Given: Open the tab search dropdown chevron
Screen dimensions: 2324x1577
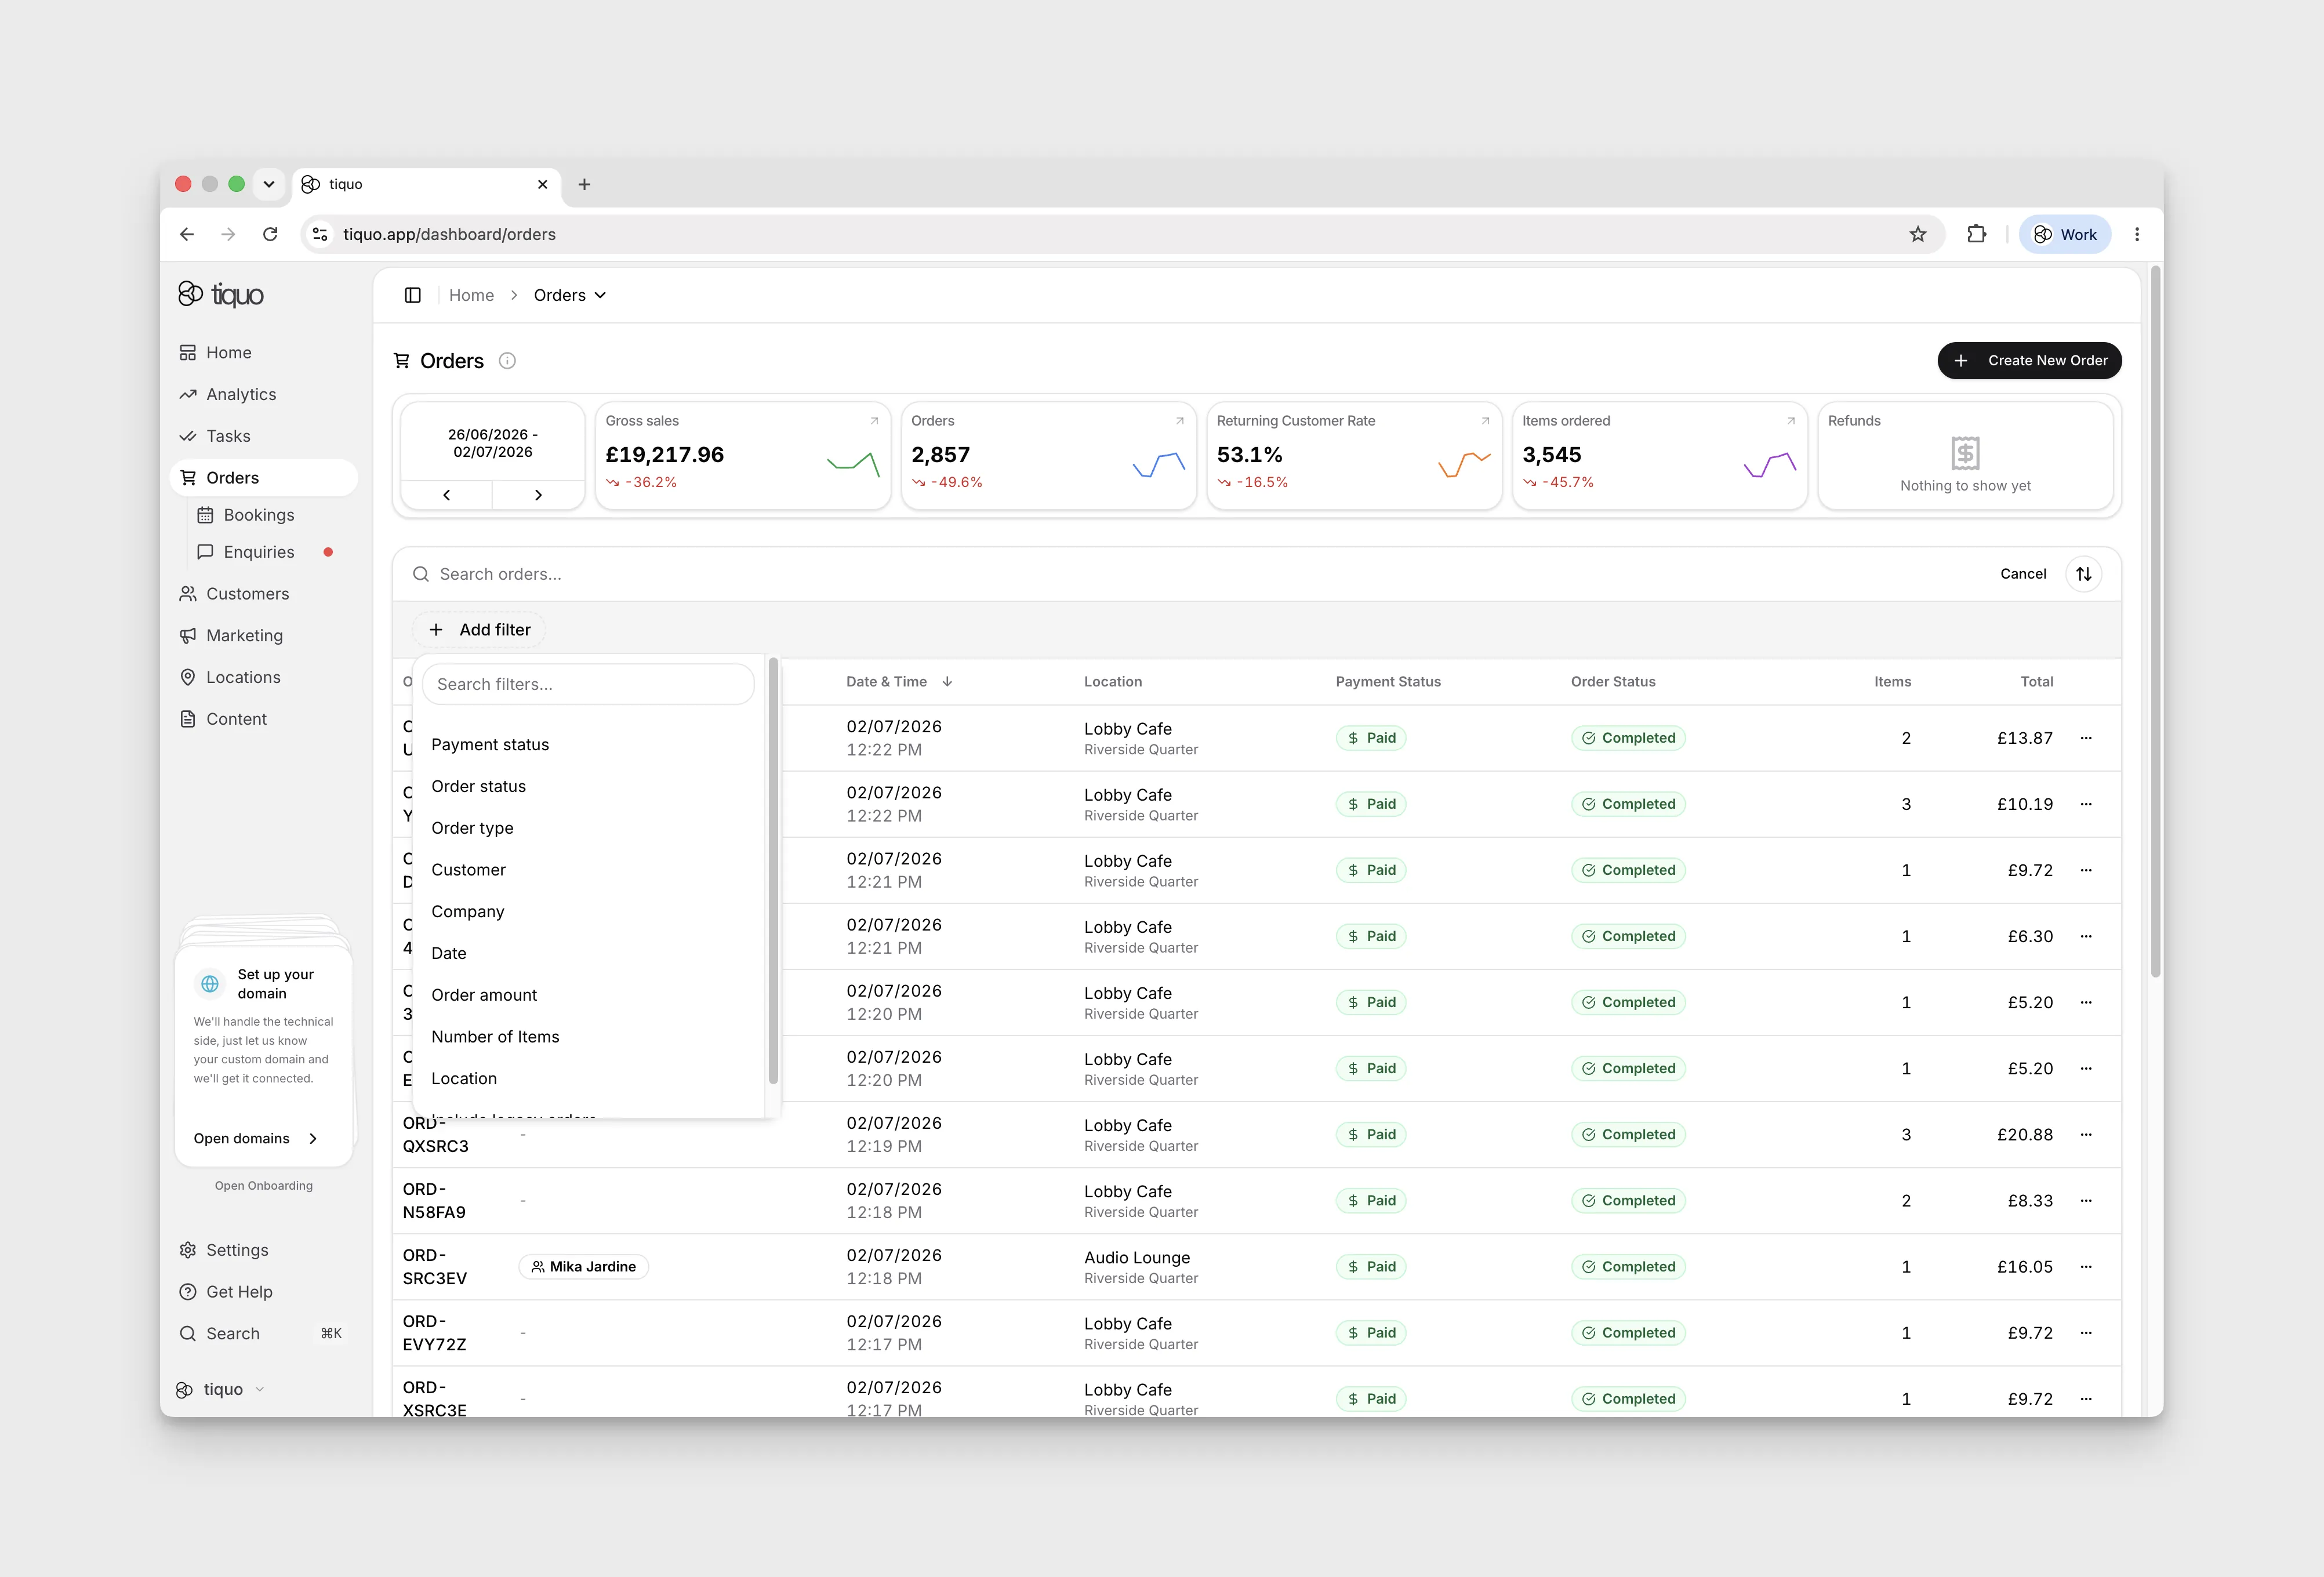Looking at the screenshot, I should [268, 184].
